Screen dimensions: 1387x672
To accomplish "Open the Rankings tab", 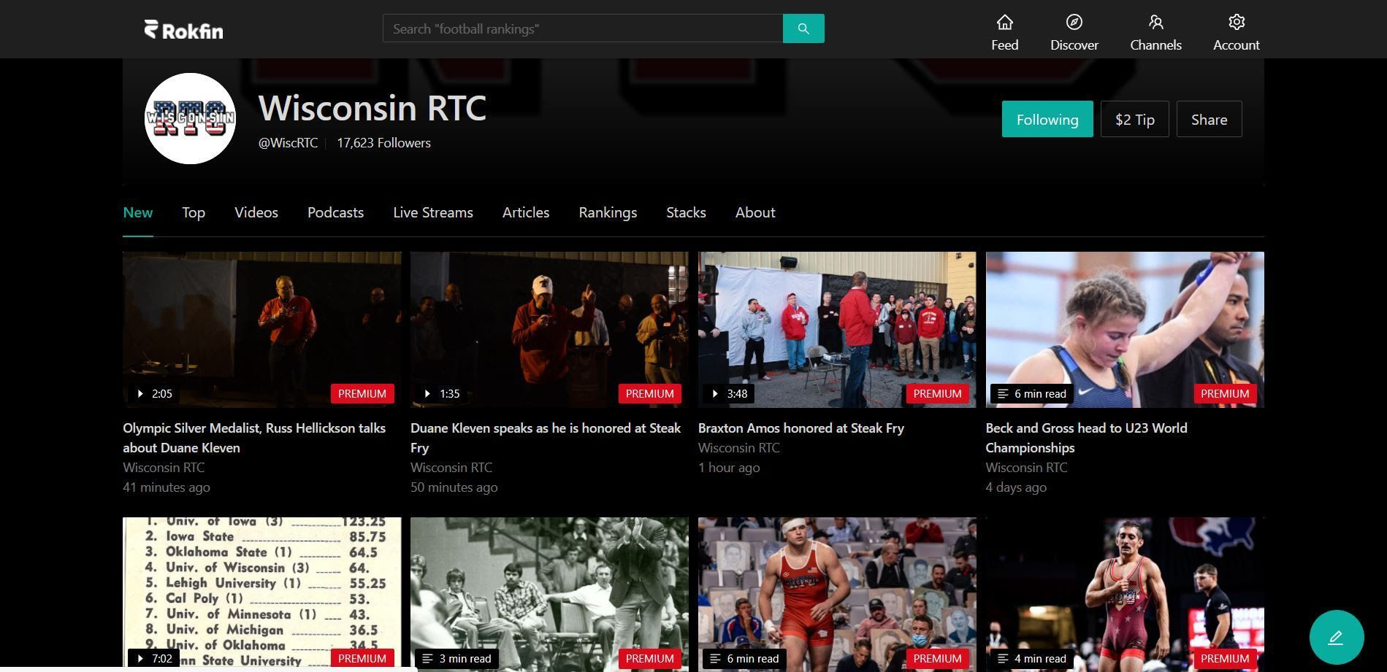I will pos(608,212).
